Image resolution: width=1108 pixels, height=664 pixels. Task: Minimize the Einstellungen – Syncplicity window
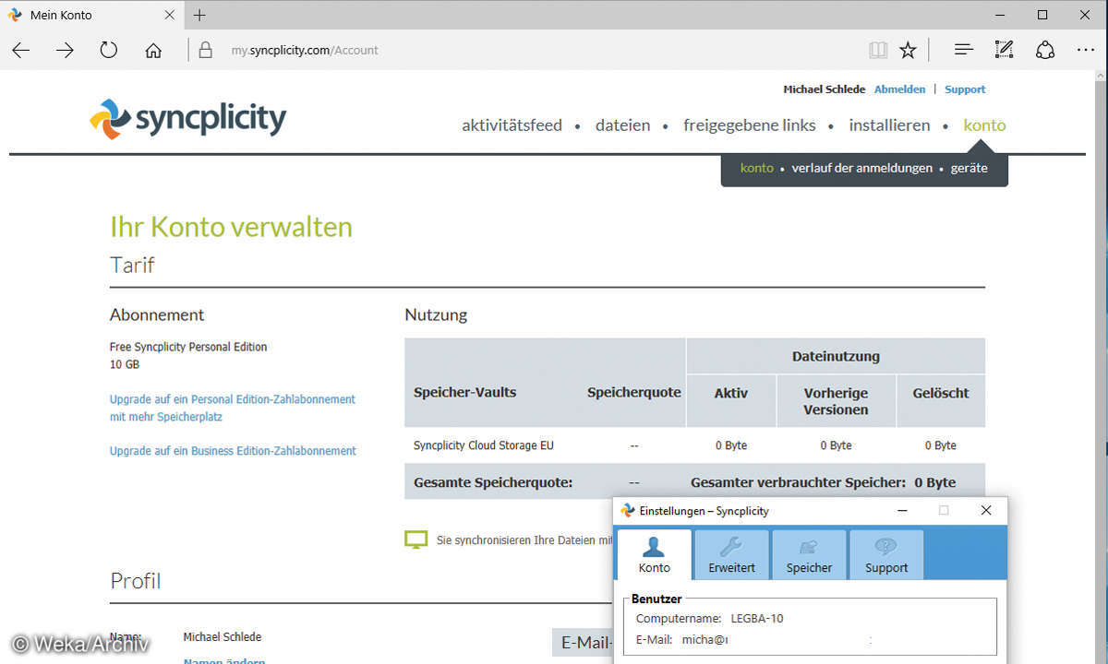tap(901, 510)
